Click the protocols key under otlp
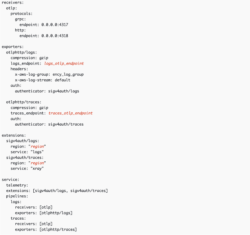Screen dimensions: 250x235 click(22, 14)
